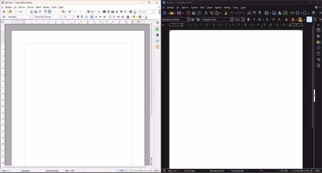Screen dimensions: 322x173
Task: Open OpenOffice Help with the question mark icon
Action: tap(131, 12)
